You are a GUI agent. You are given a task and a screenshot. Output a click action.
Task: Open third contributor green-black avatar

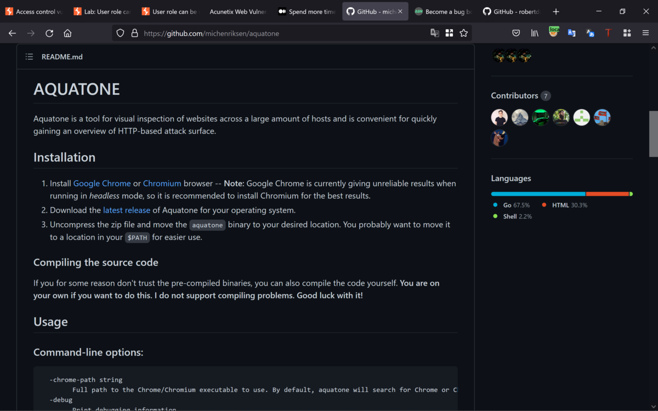point(541,117)
